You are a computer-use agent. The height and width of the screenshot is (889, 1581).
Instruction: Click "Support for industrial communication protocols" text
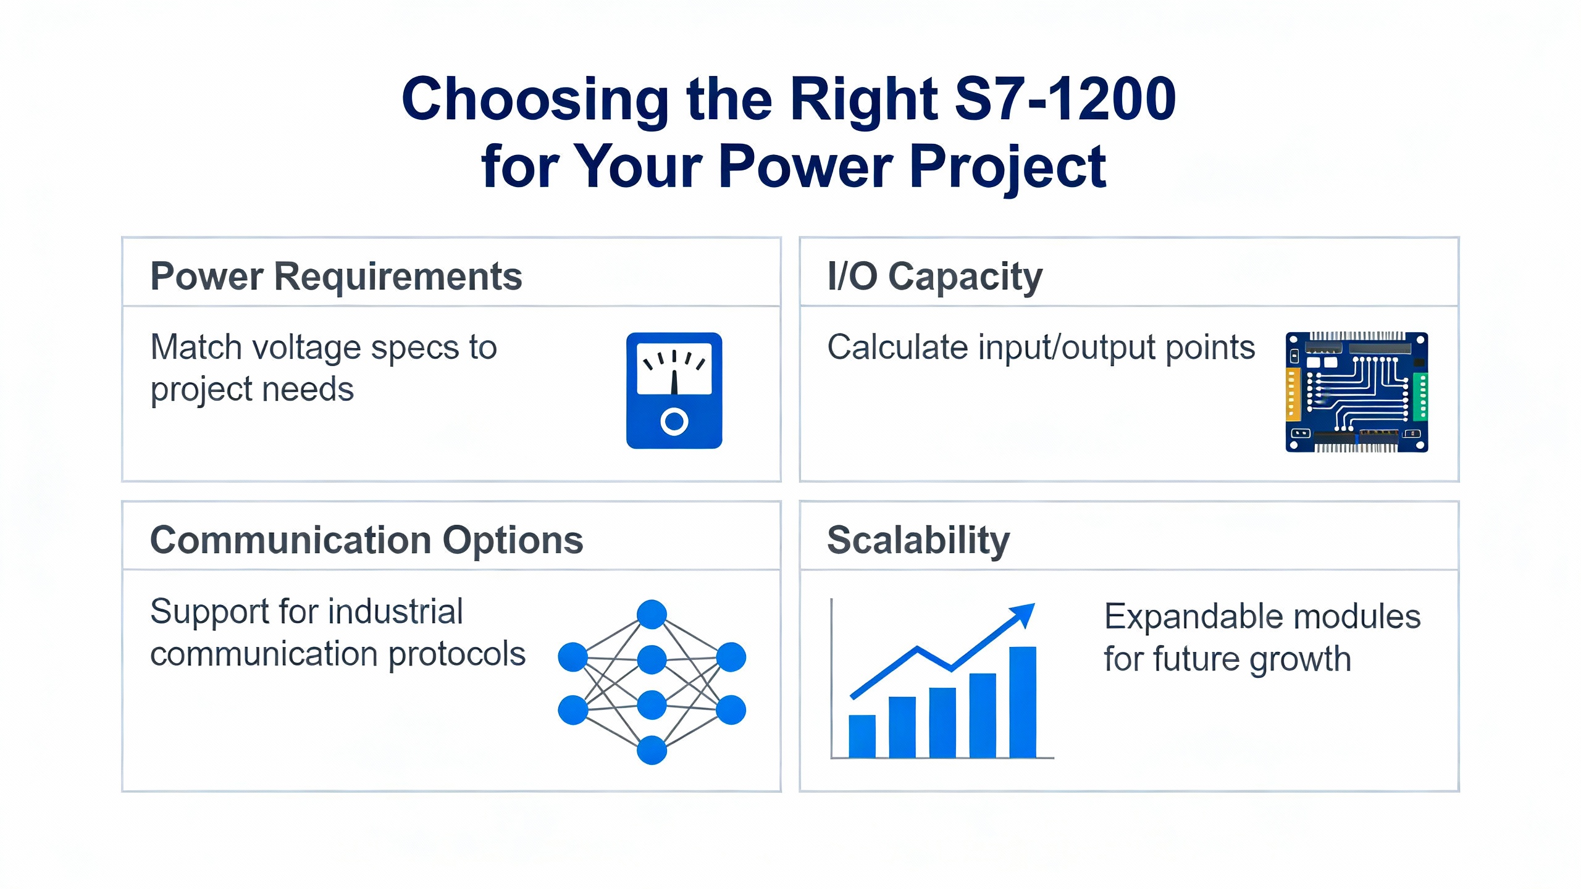[x=337, y=633]
